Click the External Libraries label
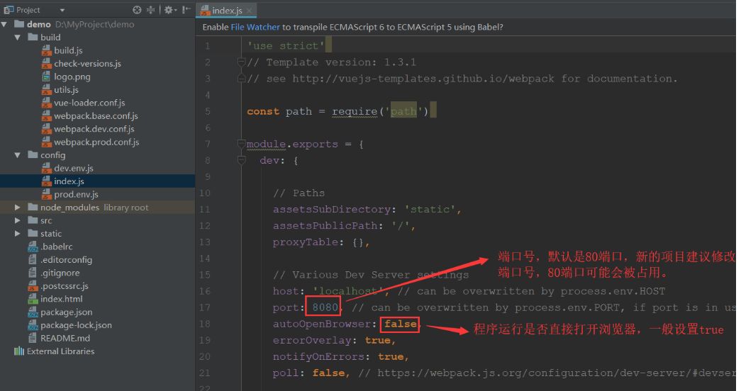 coord(60,351)
